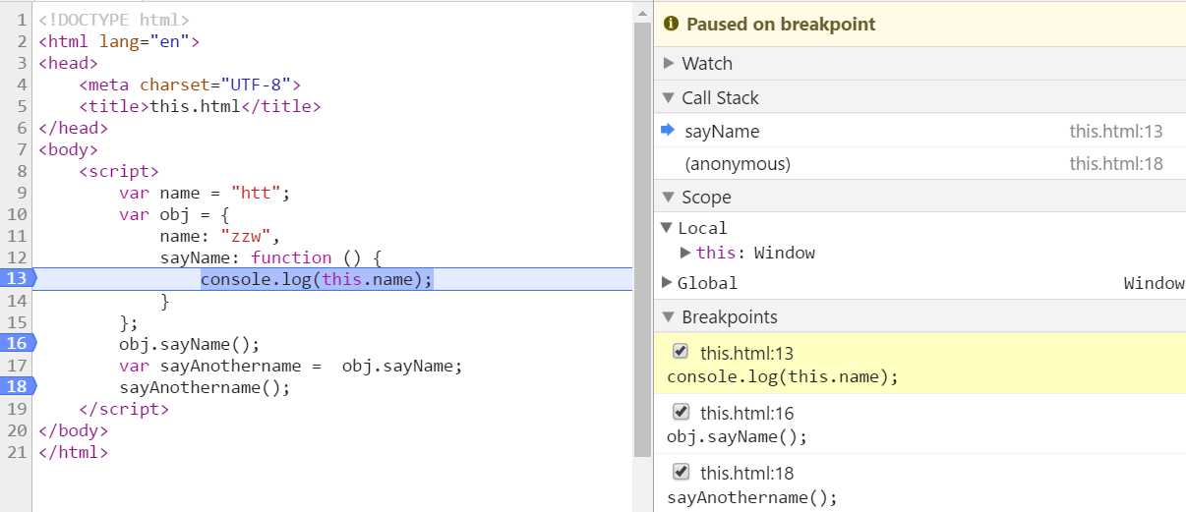
Task: Click the <meta charset="UTF-8"> line
Action: [x=190, y=85]
